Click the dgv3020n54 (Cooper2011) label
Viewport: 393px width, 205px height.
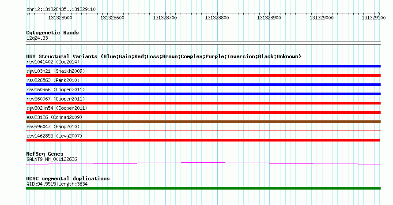tap(57, 108)
